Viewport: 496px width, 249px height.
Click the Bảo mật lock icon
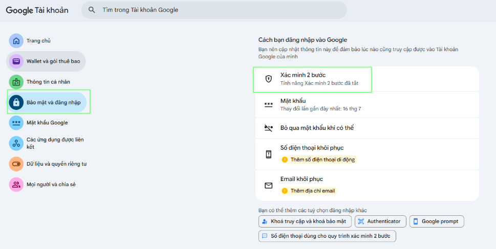point(16,102)
